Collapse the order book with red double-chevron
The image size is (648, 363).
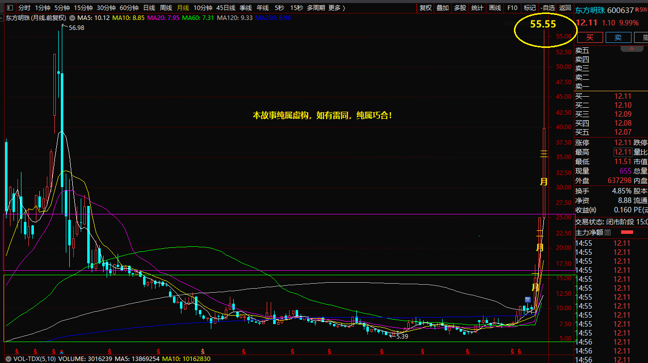tap(632, 48)
